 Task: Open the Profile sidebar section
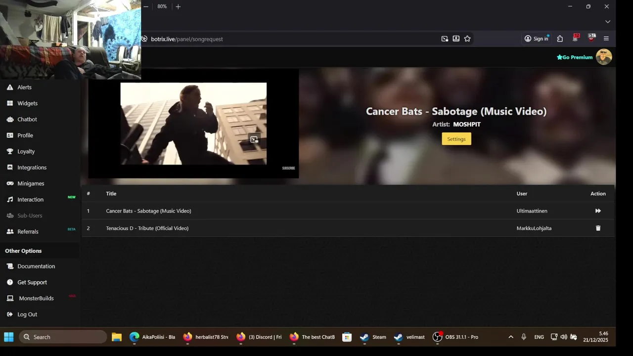pyautogui.click(x=25, y=135)
